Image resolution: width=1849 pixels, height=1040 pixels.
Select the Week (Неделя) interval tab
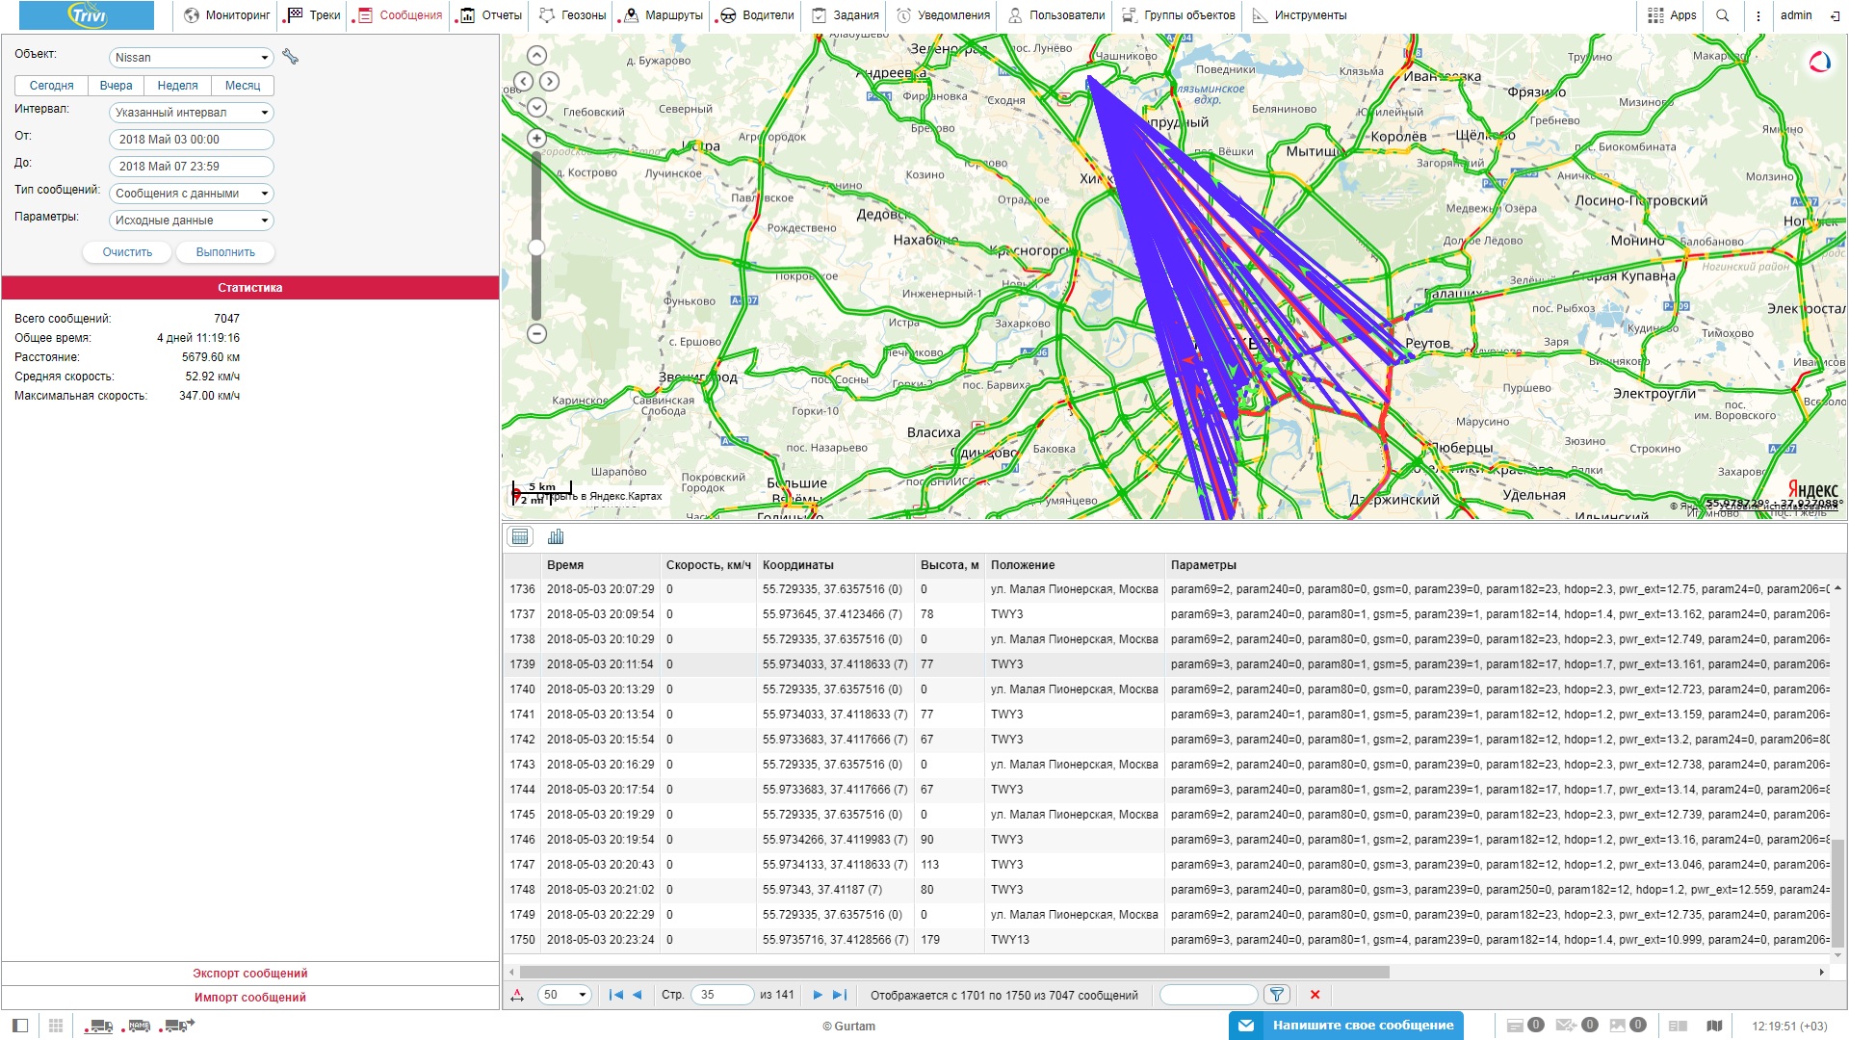click(177, 86)
